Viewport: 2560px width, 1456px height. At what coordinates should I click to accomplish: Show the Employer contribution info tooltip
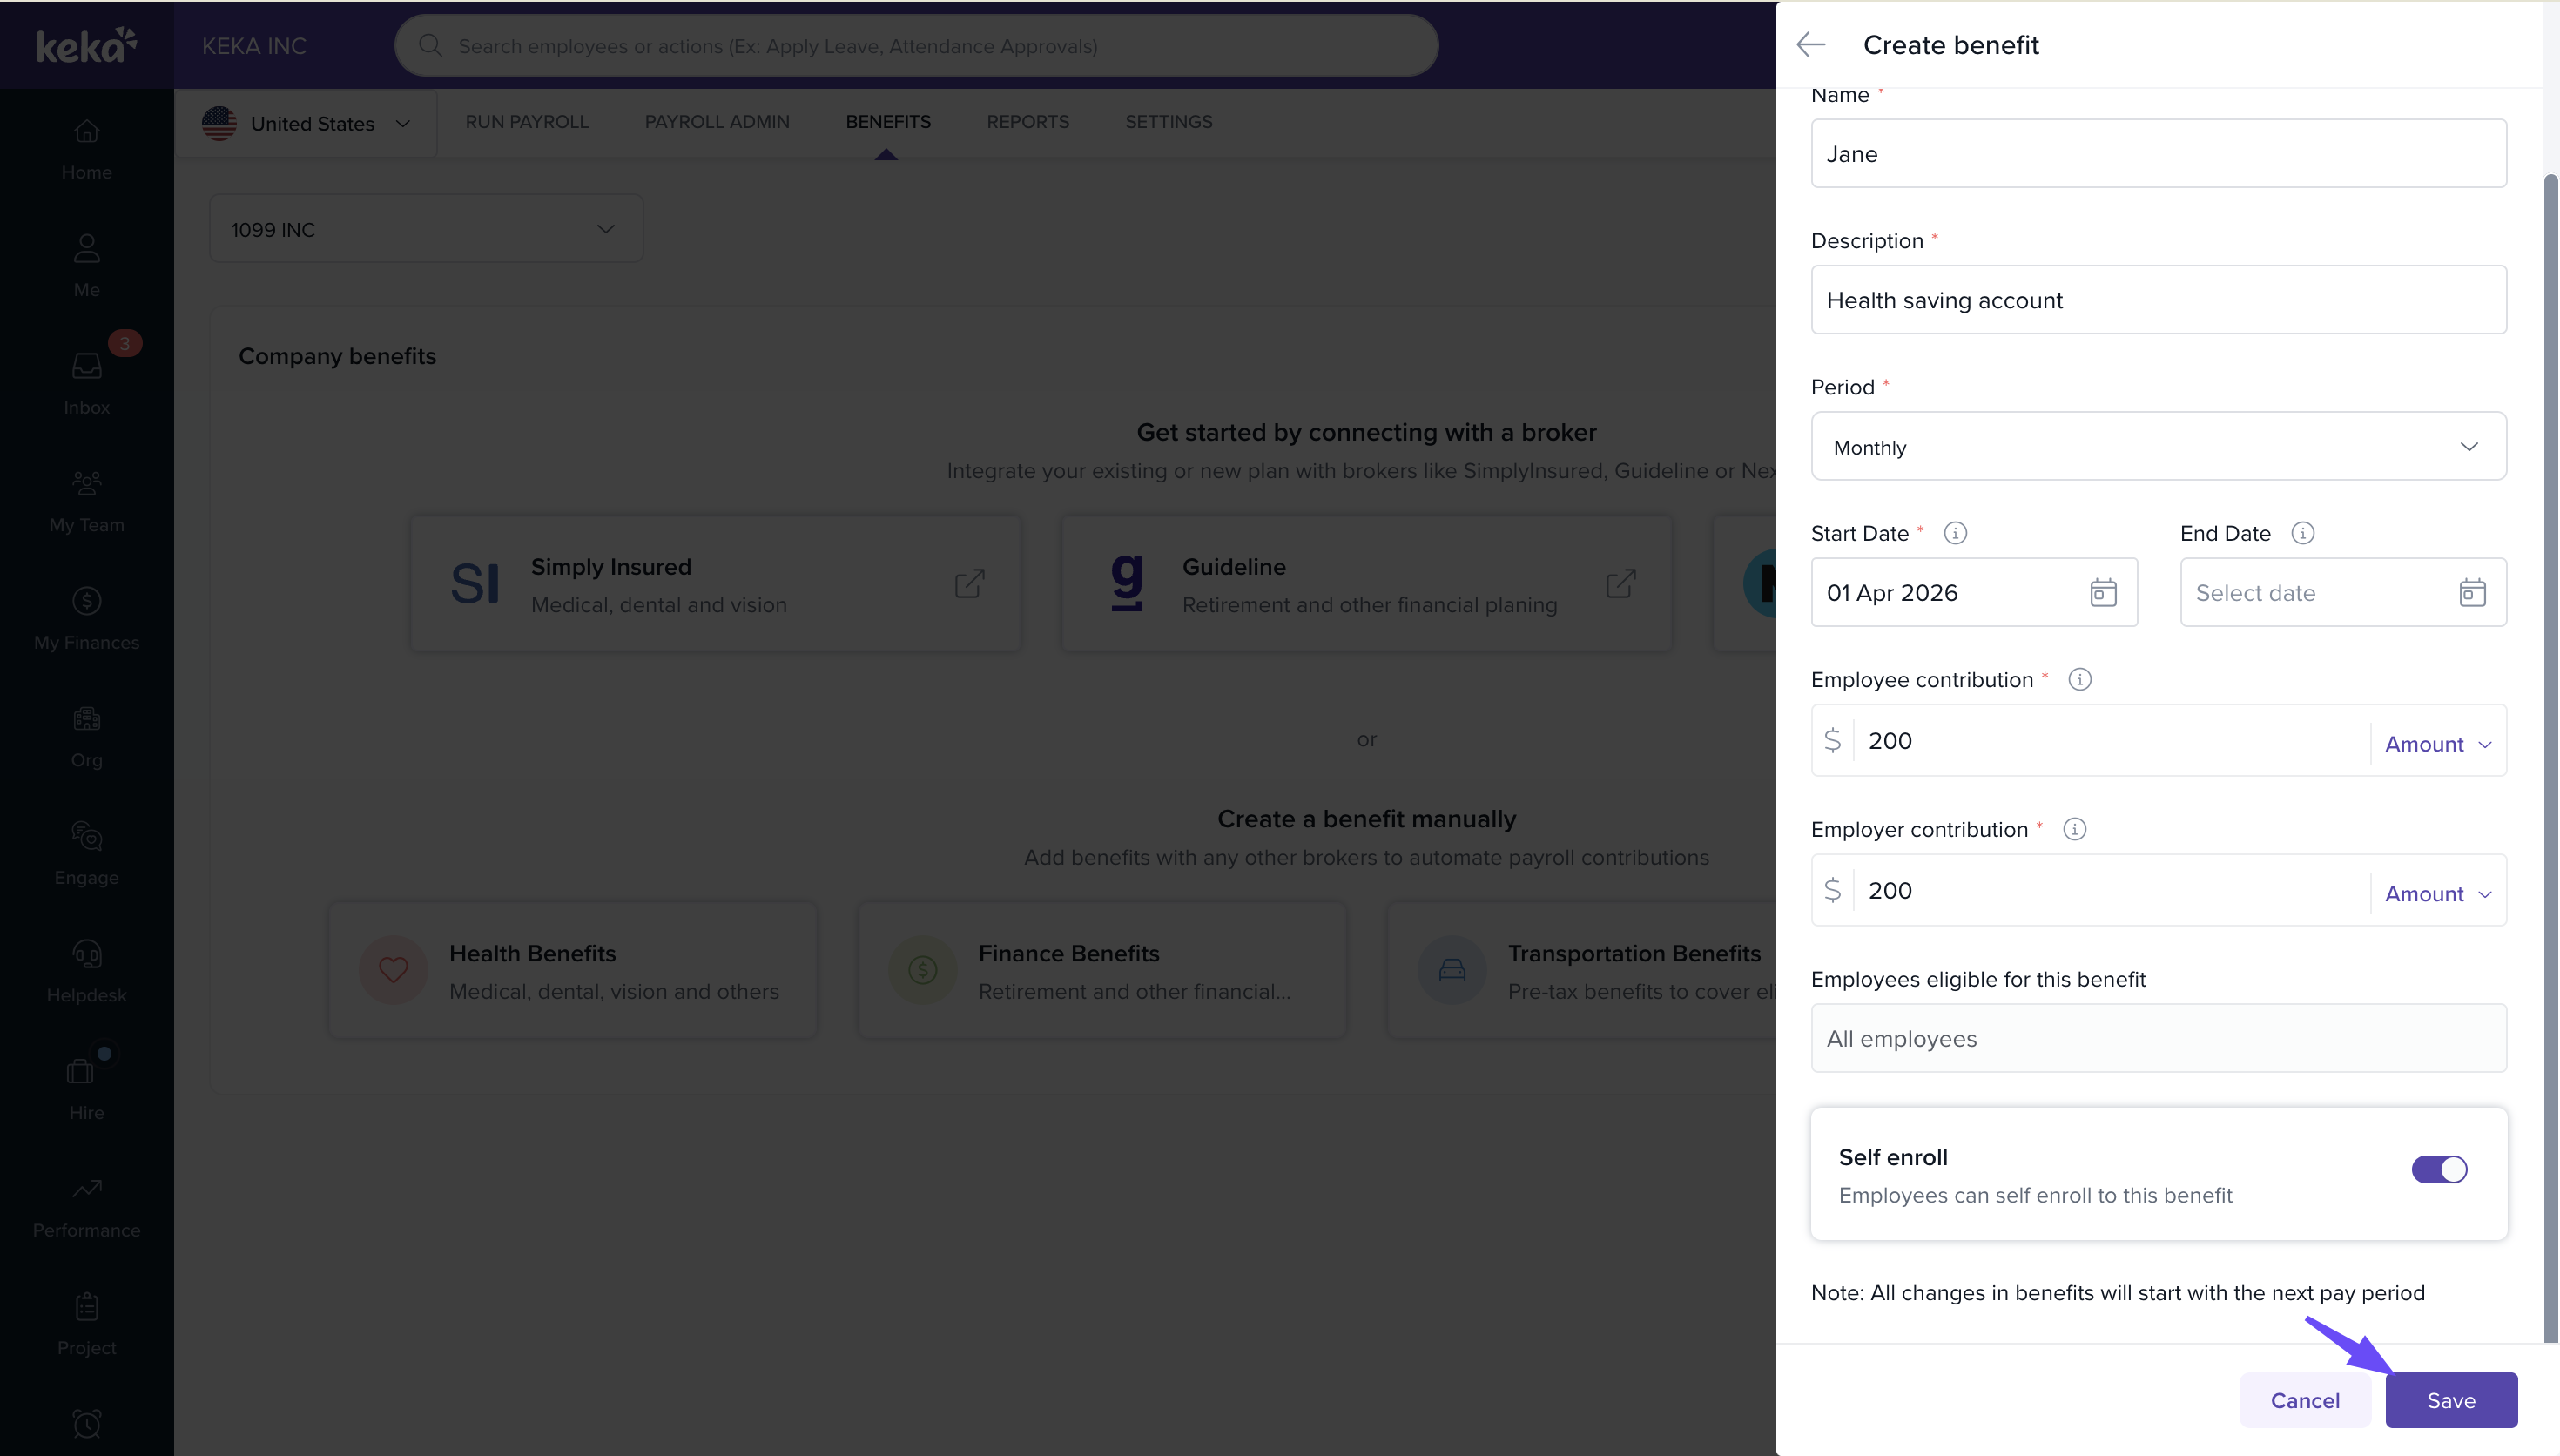2074,830
